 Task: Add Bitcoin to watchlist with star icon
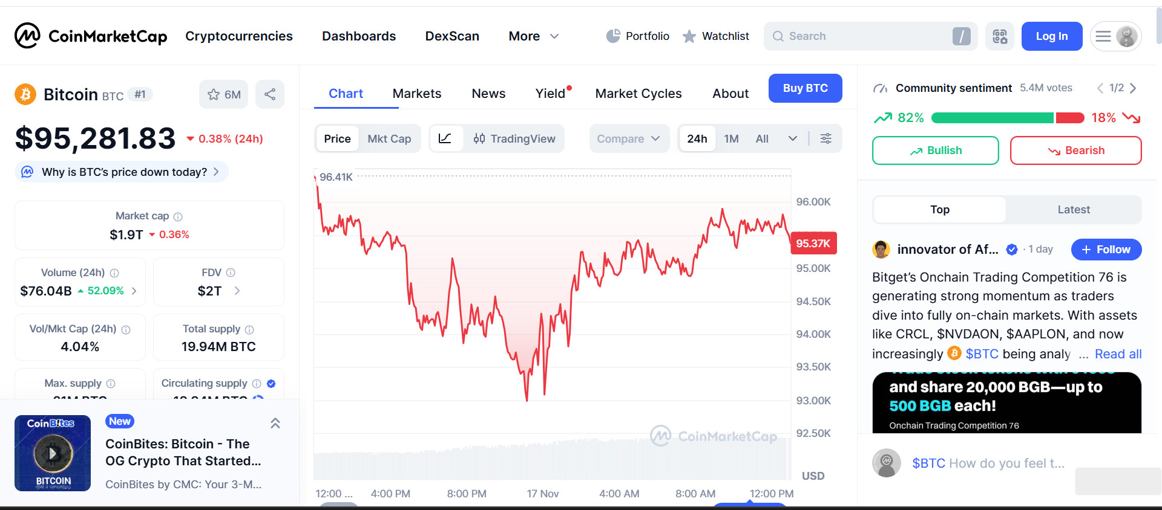click(x=214, y=95)
